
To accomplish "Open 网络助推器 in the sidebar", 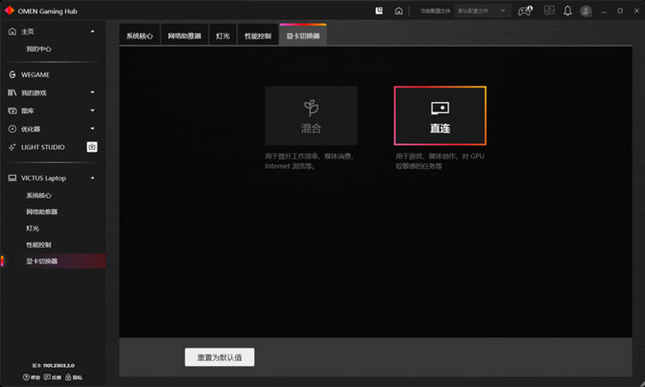I will [42, 212].
